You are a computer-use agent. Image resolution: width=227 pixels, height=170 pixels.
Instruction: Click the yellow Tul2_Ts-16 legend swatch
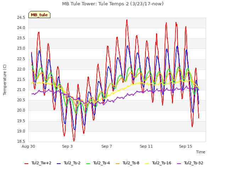pos(147,164)
